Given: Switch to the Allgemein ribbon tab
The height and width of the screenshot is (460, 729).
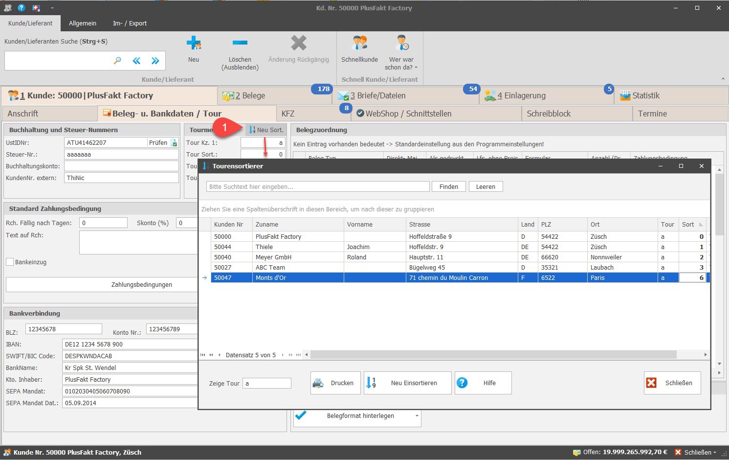Looking at the screenshot, I should (83, 23).
